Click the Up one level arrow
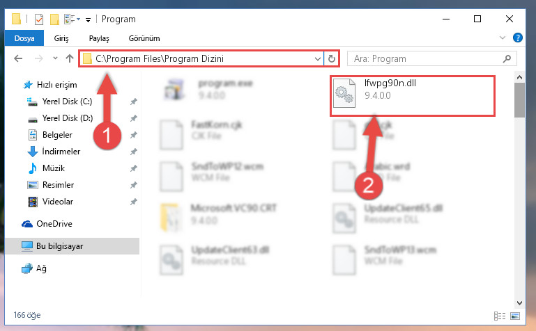Screen dimensions: 536x331 (x=70, y=58)
